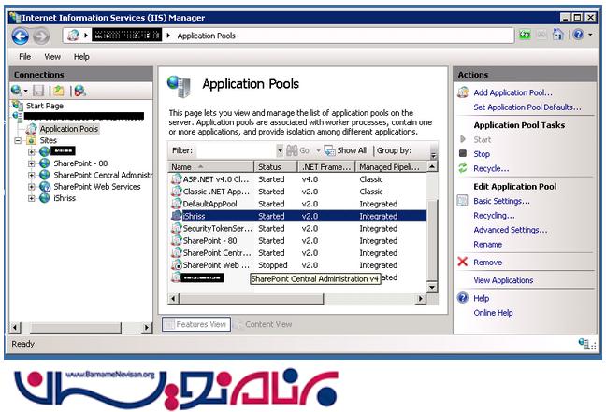
Task: Click the delete connection icon in Connections
Action: click(x=80, y=91)
